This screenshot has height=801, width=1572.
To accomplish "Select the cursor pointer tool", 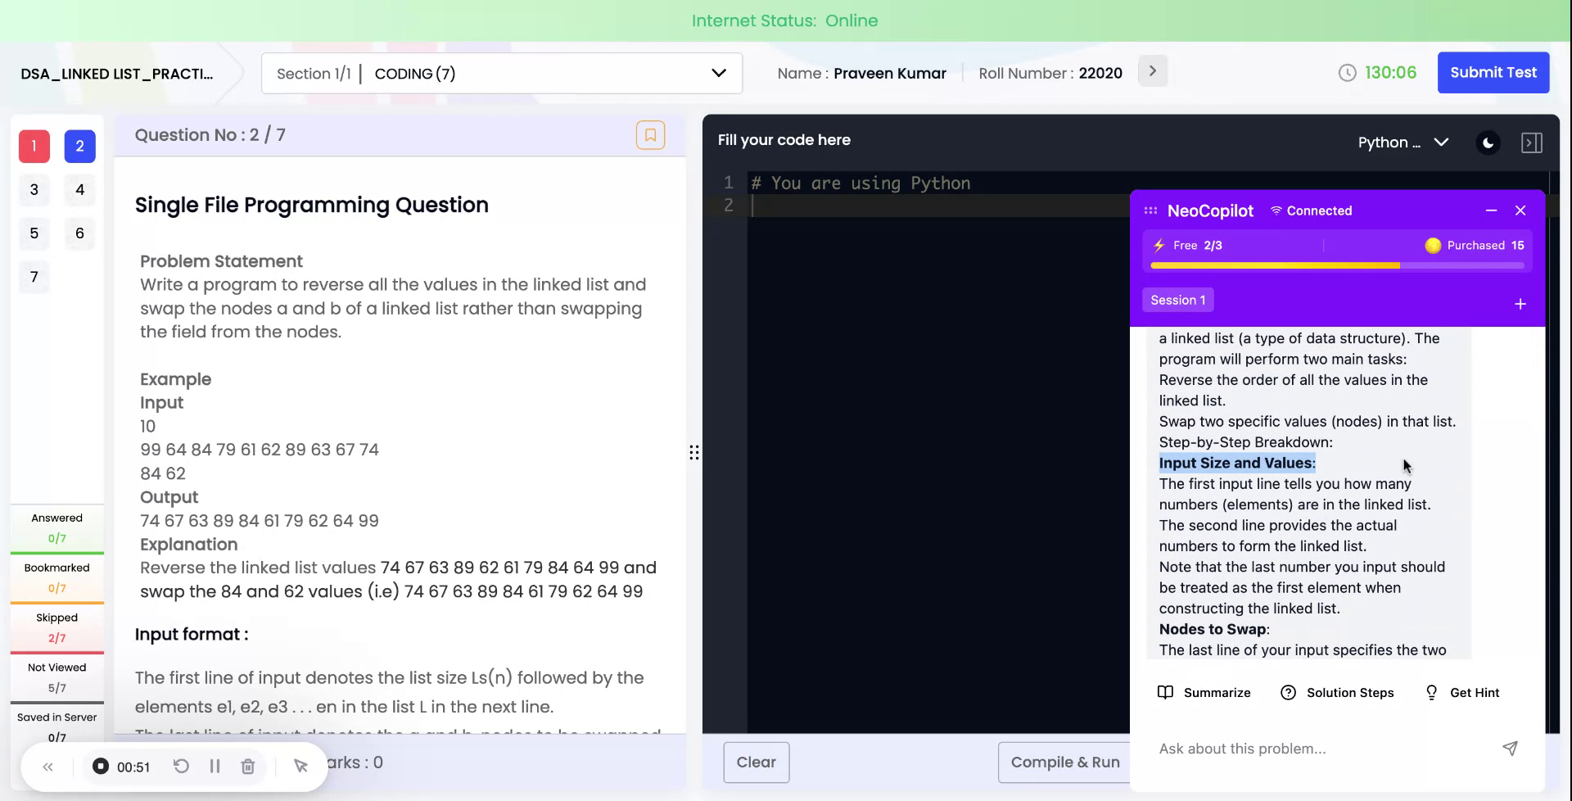I will (x=300, y=766).
